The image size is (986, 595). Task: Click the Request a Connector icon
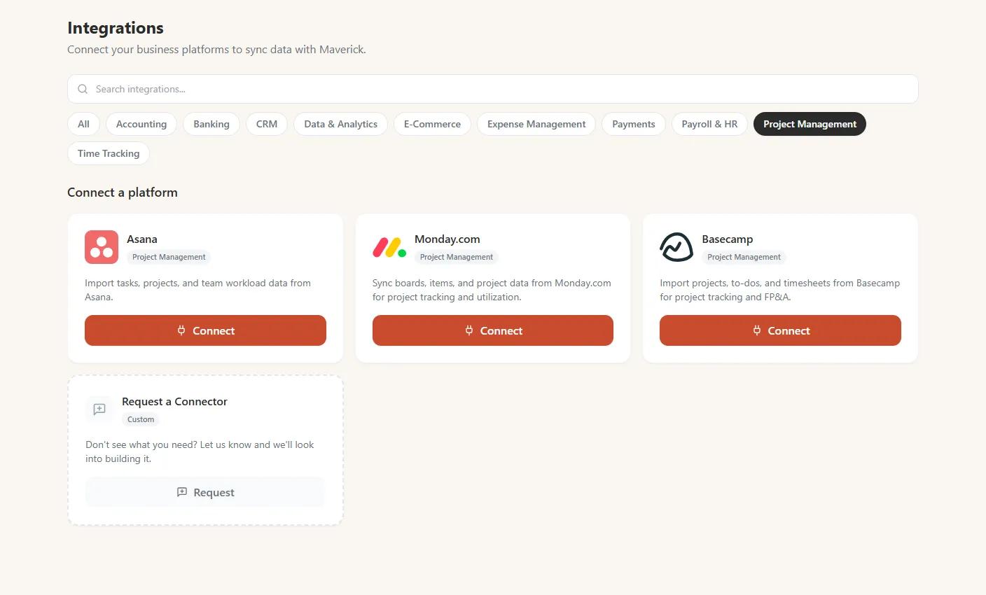tap(99, 409)
